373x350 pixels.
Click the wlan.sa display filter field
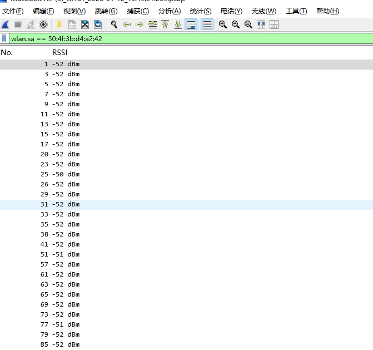point(191,38)
